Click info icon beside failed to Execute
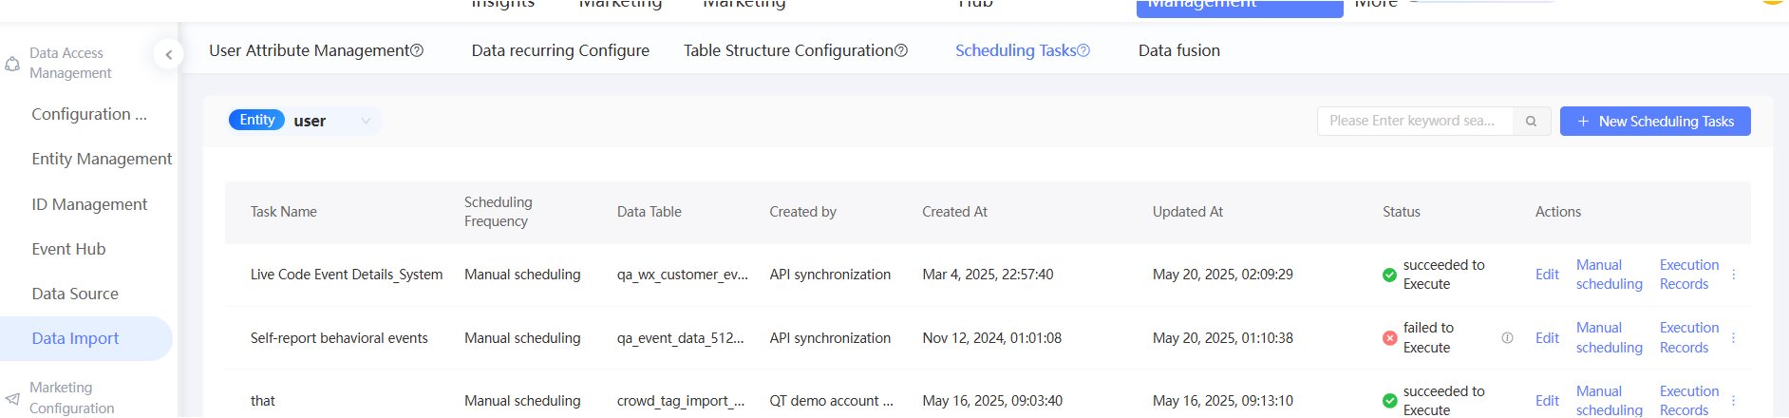The image size is (1789, 418). 1507,338
